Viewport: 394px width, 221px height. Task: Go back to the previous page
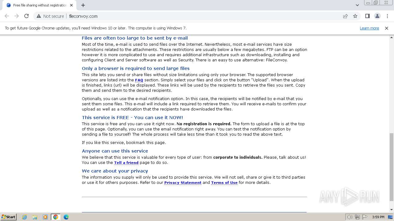click(7, 16)
